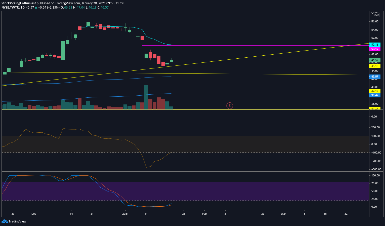Open the StockPickingEnthusiast author name
The width and height of the screenshot is (385, 226).
19,3
